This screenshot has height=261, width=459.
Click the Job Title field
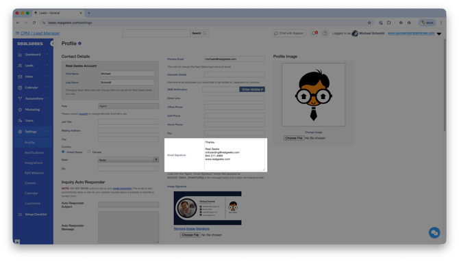point(129,122)
